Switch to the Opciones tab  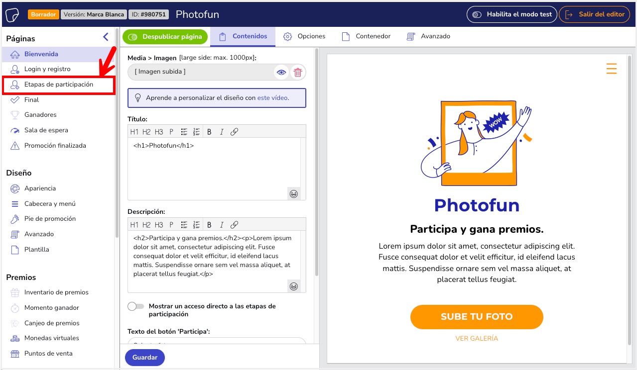[304, 37]
